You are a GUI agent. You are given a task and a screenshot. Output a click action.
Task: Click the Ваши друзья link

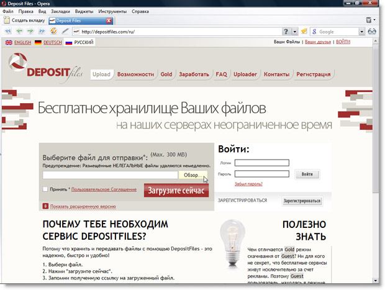coord(318,42)
